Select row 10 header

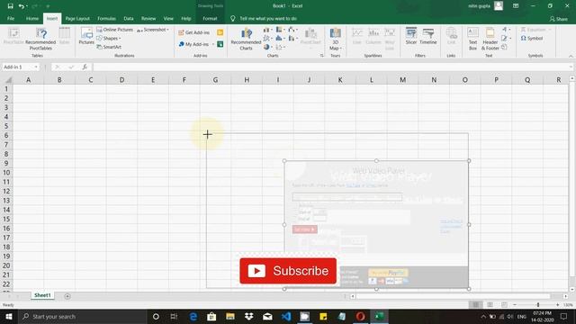pos(6,173)
